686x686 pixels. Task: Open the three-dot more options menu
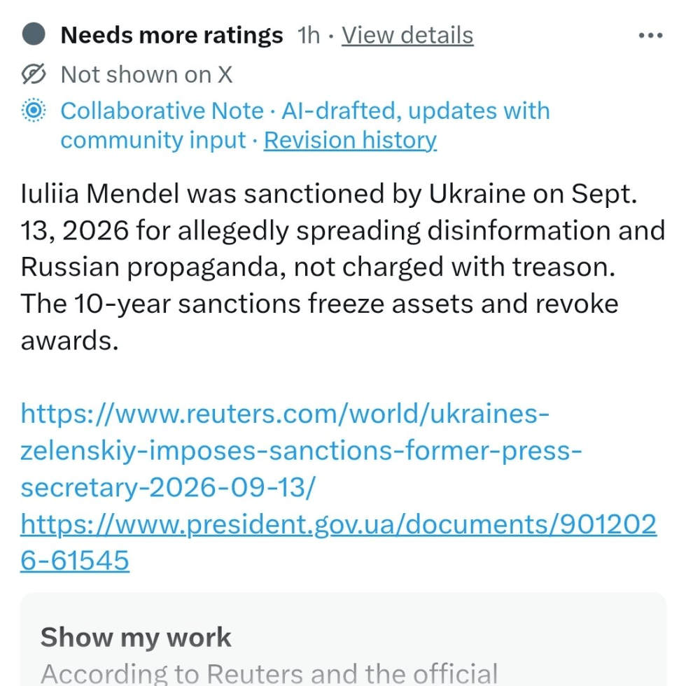click(x=650, y=36)
